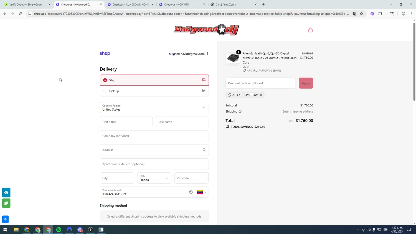416x234 pixels.
Task: Click the Last name field
Action: click(182, 122)
